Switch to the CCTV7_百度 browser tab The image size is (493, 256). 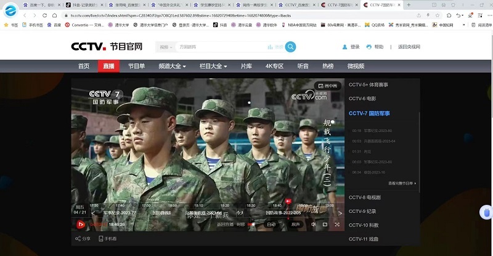point(296,5)
